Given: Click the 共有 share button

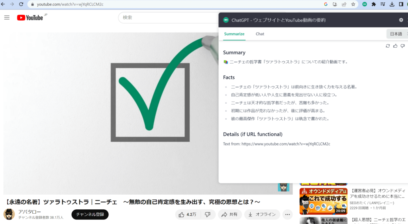Looking at the screenshot, I should click(230, 214).
